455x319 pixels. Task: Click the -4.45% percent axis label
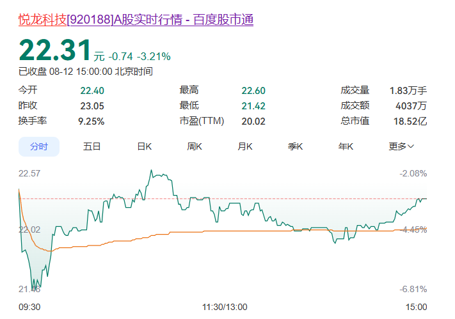[413, 230]
